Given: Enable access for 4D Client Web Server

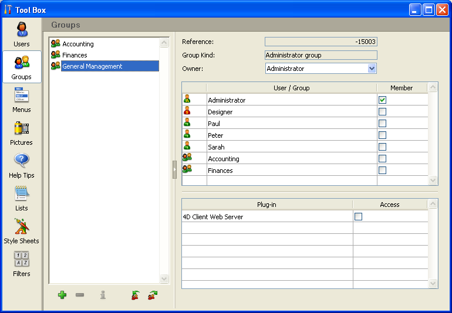Looking at the screenshot, I should tap(358, 217).
